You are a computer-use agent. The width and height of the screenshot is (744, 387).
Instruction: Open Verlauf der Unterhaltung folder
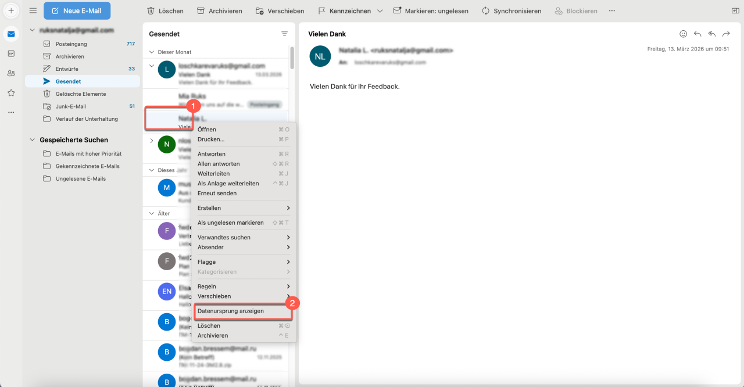[83, 119]
